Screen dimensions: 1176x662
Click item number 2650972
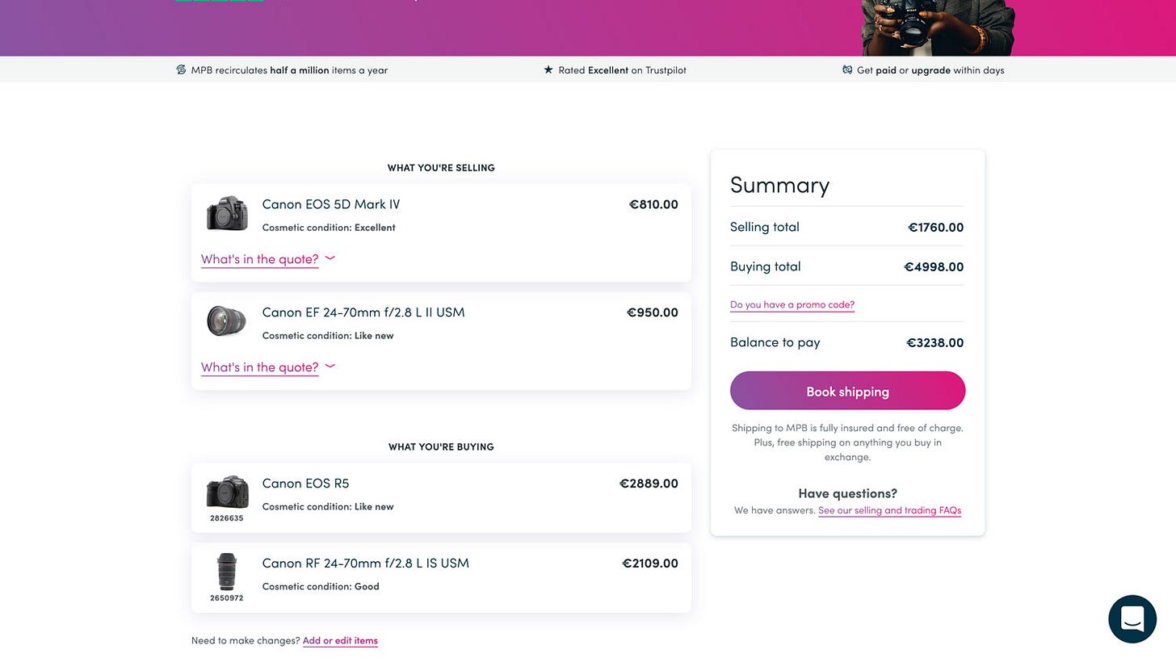click(227, 598)
